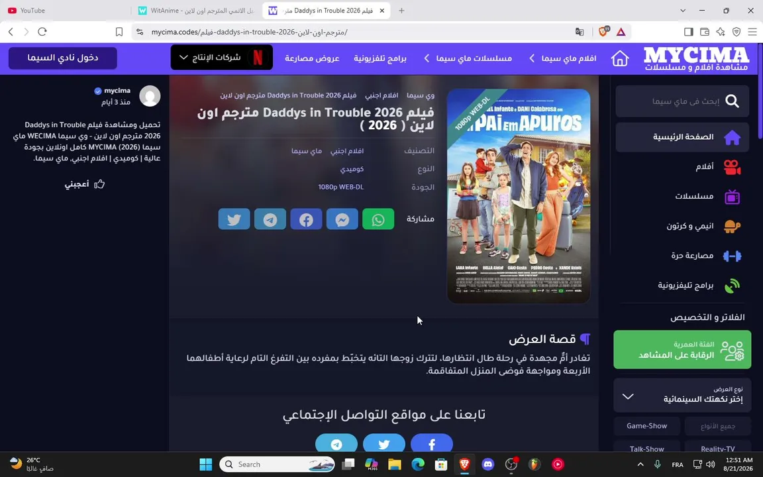This screenshot has height=477, width=763.
Task: Expand افلام ماي سيما menu
Action: 562,58
